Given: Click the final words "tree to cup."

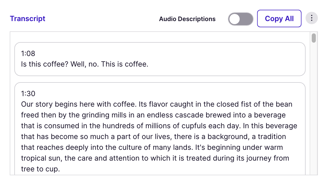Looking at the screenshot, I should [x=40, y=169].
